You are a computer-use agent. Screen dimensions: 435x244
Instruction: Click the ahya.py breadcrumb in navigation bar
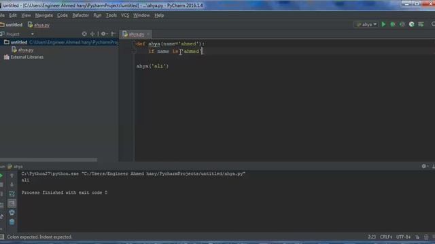click(x=39, y=25)
